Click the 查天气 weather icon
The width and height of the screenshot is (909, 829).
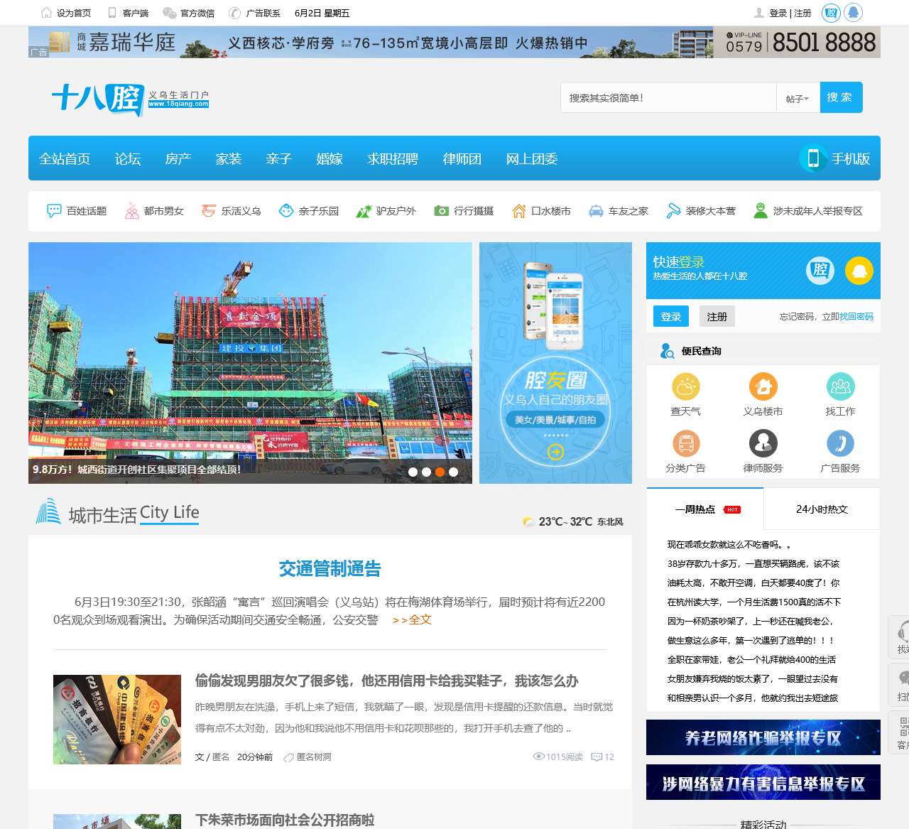tap(686, 386)
